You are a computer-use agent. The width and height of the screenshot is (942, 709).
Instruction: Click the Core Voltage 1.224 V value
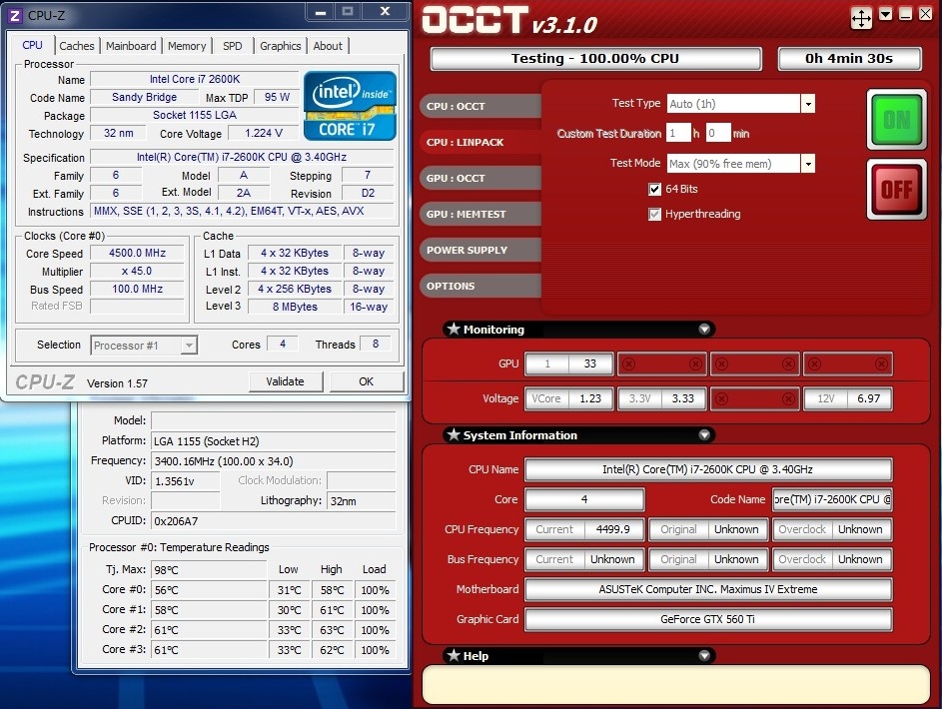[x=264, y=133]
